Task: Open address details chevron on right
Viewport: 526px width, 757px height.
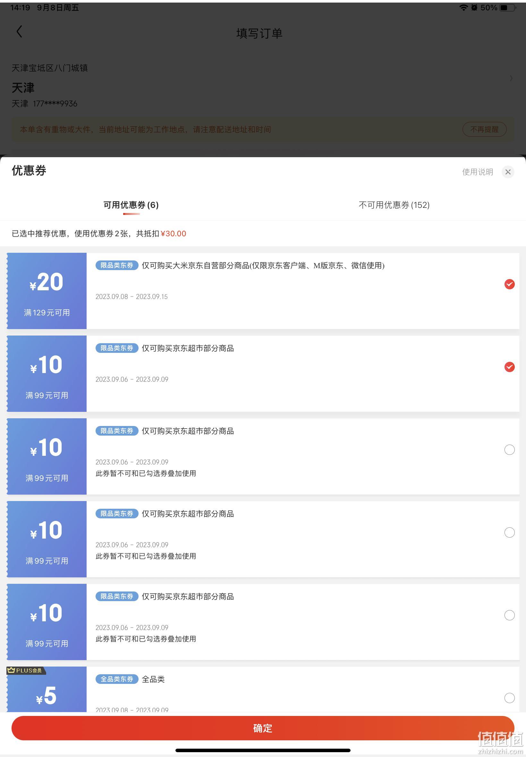Action: (511, 78)
